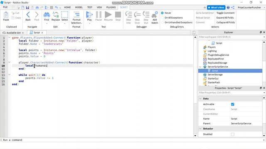Open the Play dropdown arrow
Screen dimensions: 266x149
tap(89, 23)
